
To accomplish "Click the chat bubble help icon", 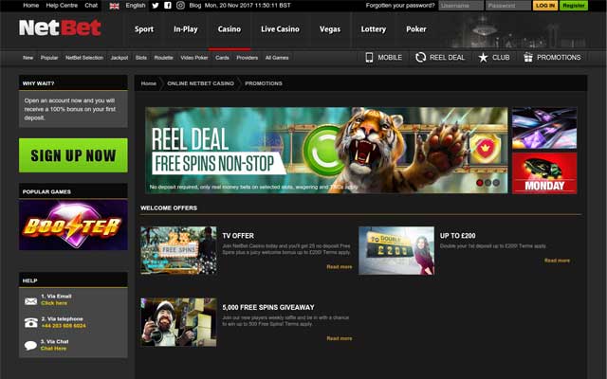I will click(x=30, y=345).
